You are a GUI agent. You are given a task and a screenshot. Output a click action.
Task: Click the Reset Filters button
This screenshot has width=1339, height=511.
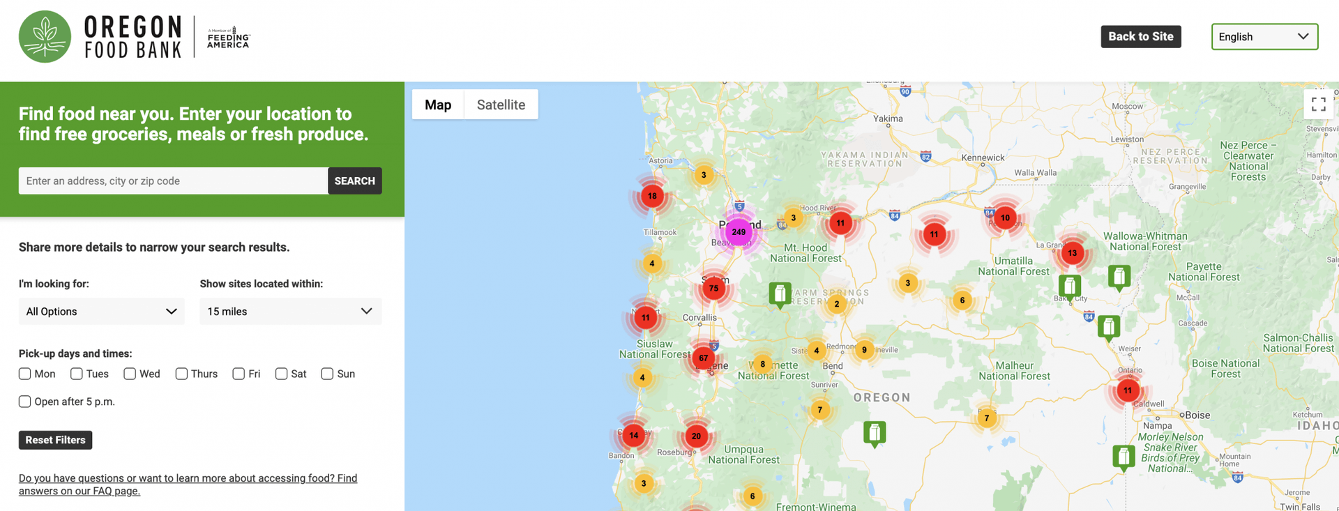[x=55, y=440]
